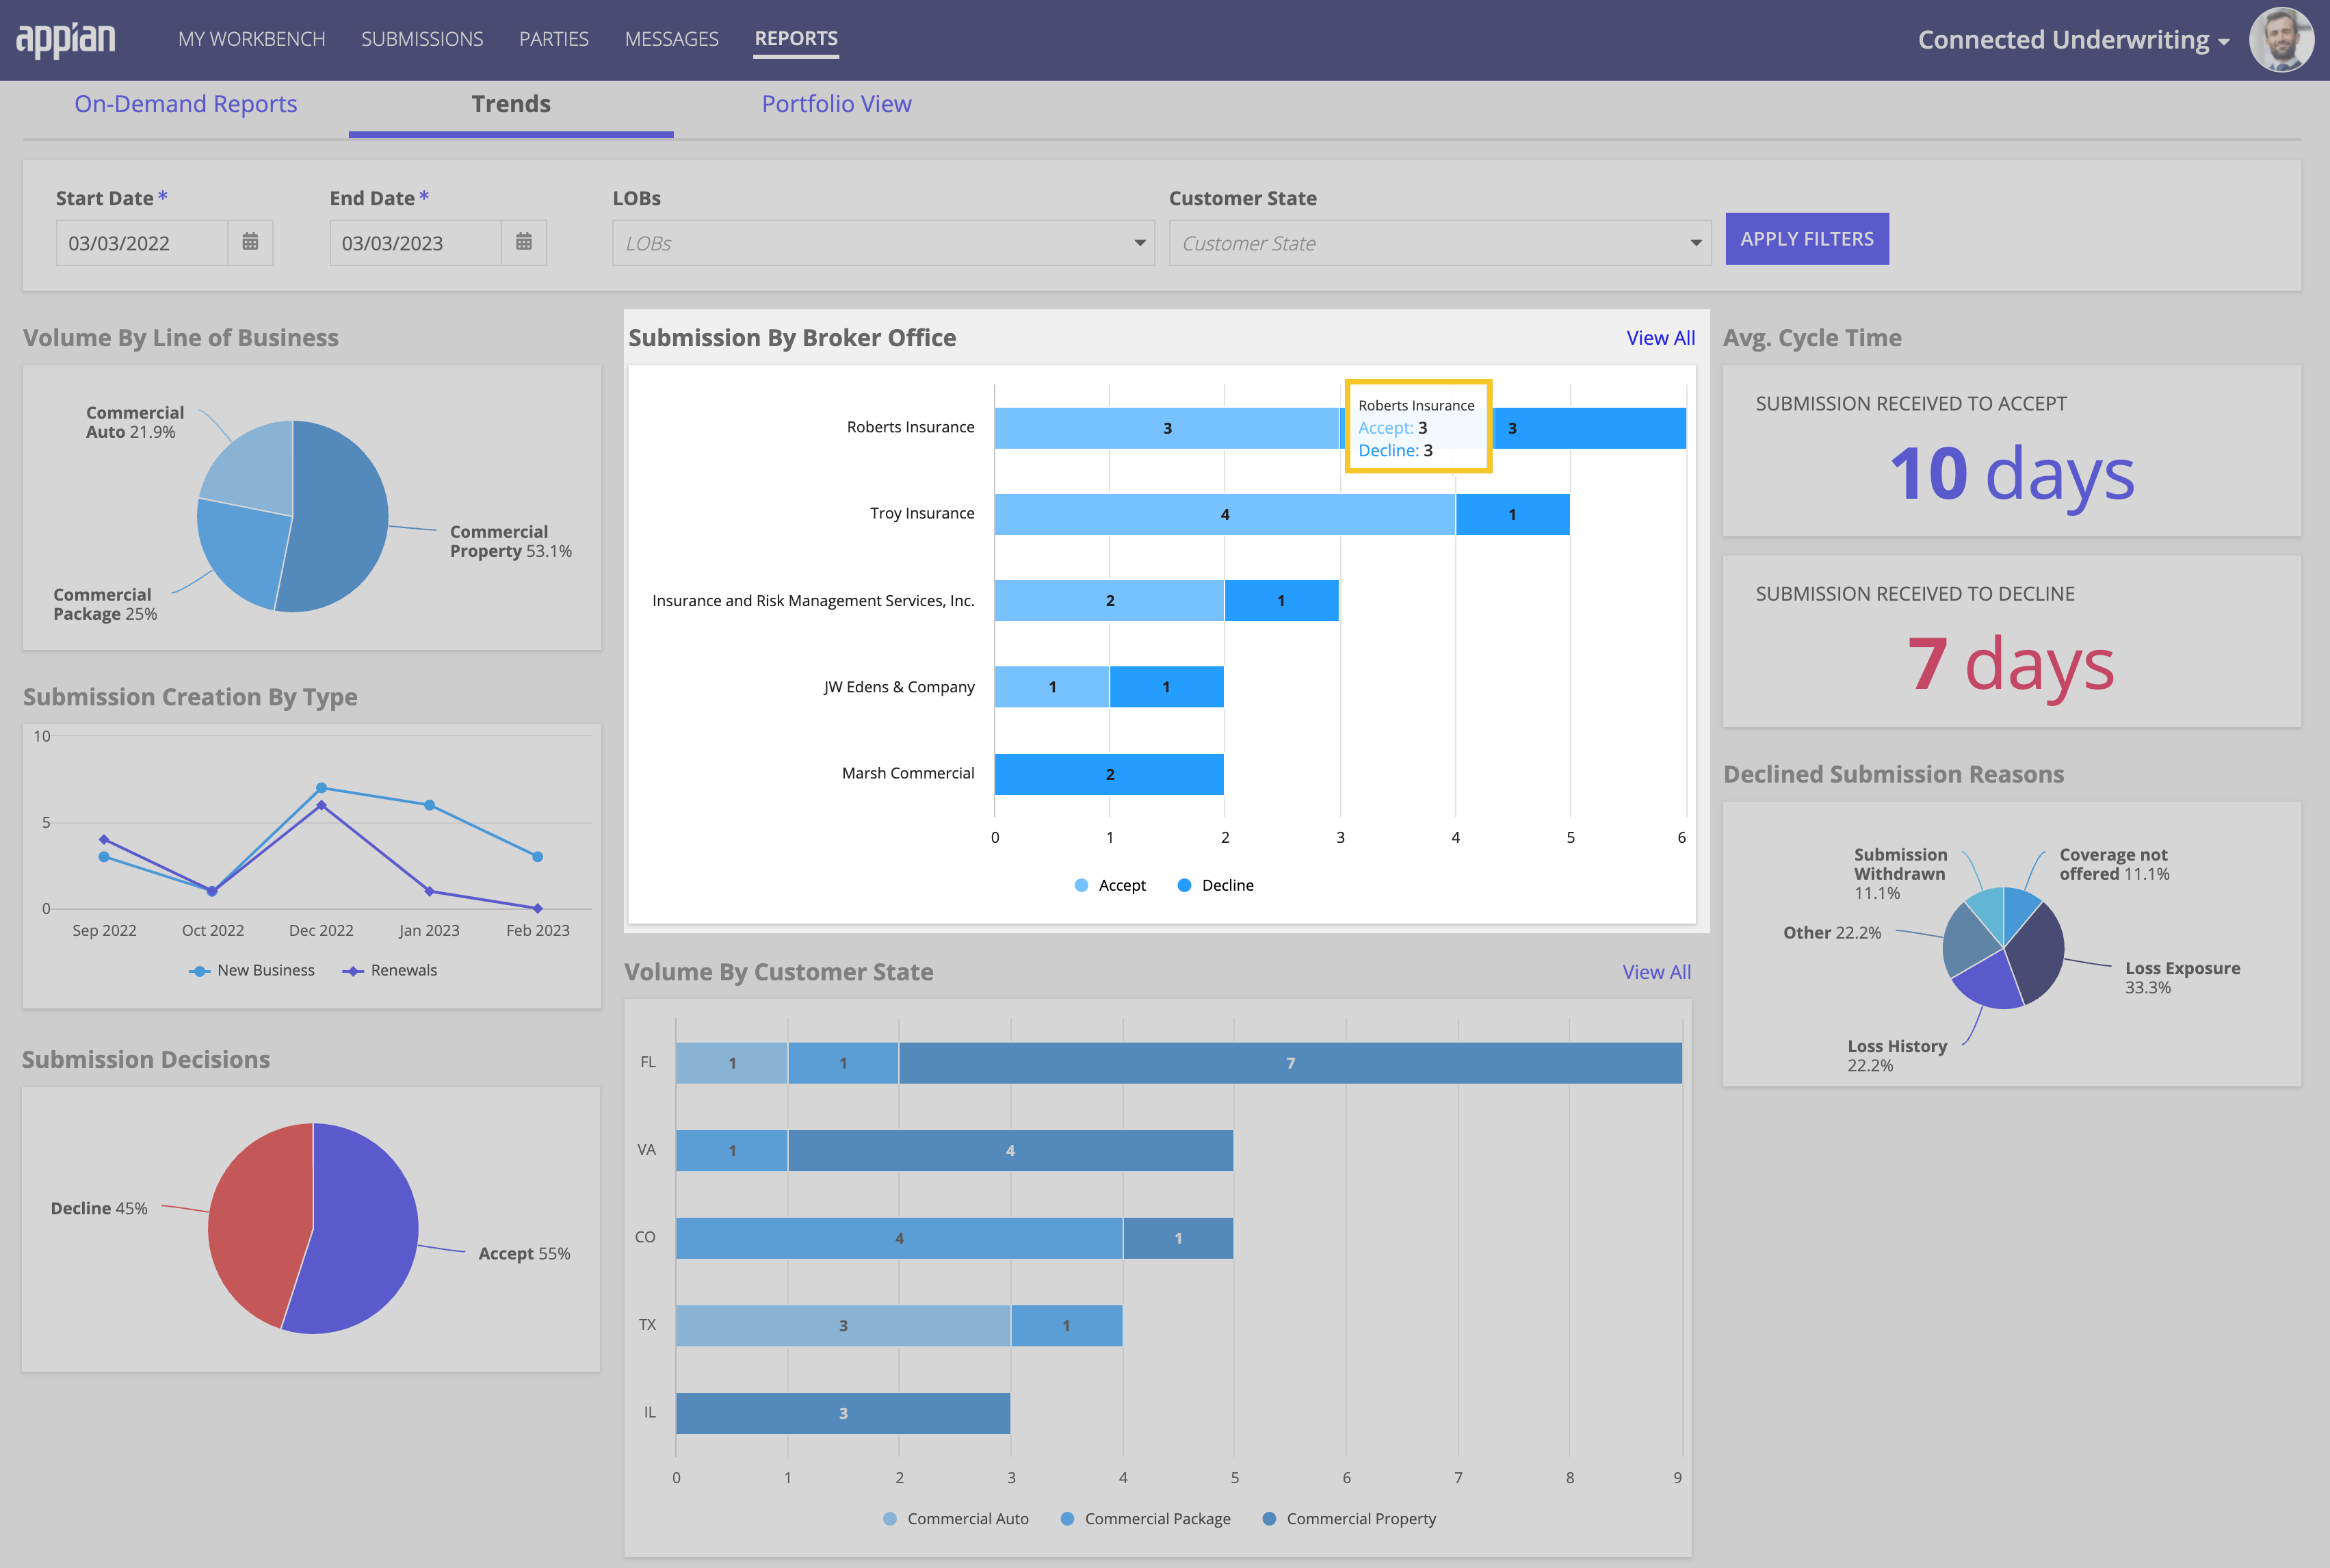
Task: Go to the Submissions menu
Action: point(422,39)
